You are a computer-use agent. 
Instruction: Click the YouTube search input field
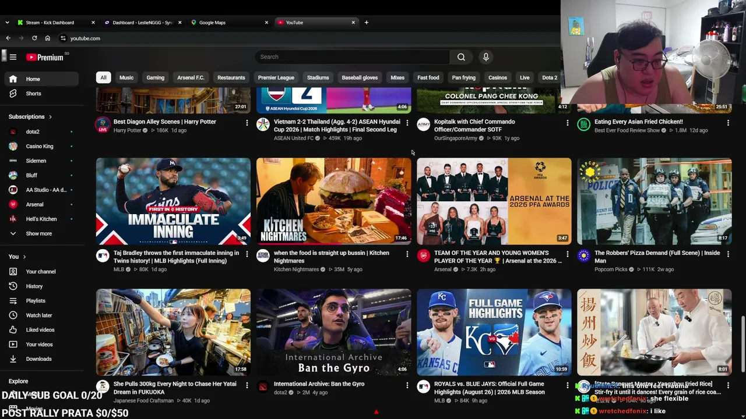pyautogui.click(x=352, y=57)
